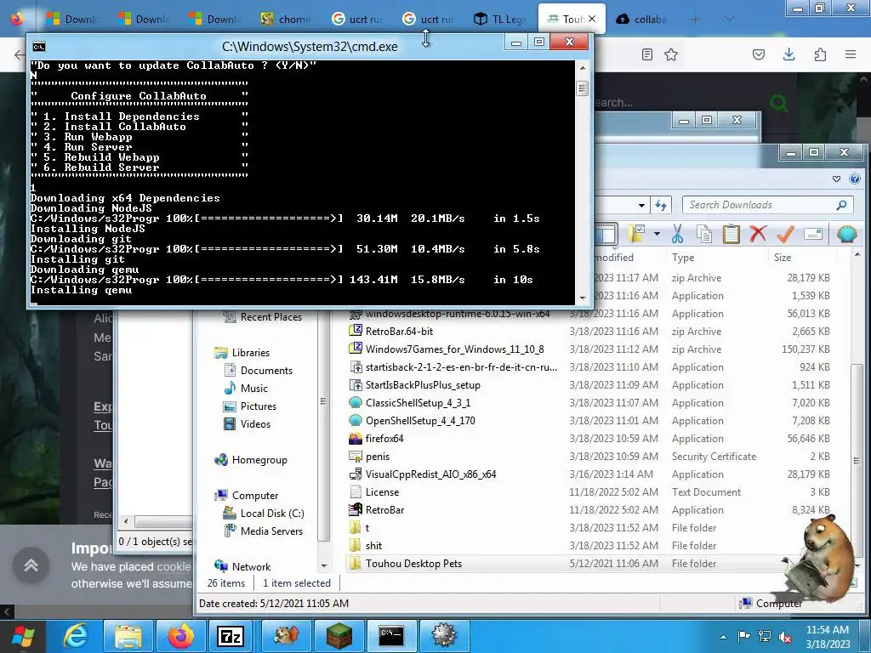
Task: Click the green search magnifier on the webpage
Action: point(779,103)
